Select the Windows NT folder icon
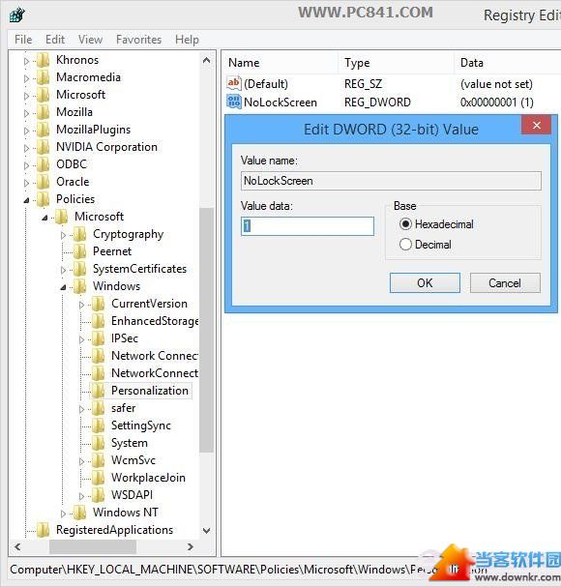This screenshot has height=587, width=561. 80,513
